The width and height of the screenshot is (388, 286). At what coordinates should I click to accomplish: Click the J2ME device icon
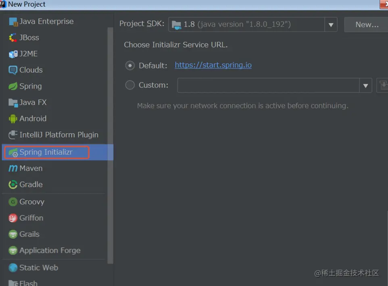click(x=13, y=54)
